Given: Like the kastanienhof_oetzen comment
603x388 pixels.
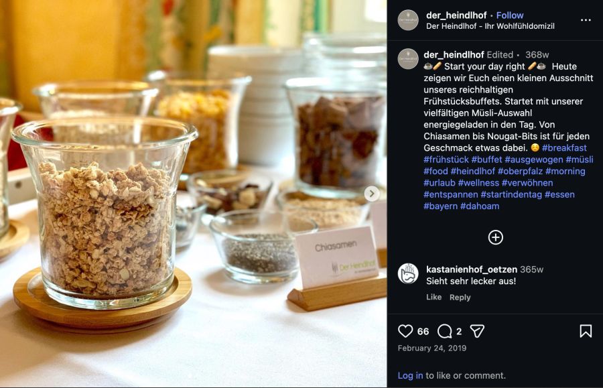Looking at the screenshot, I should tap(433, 298).
